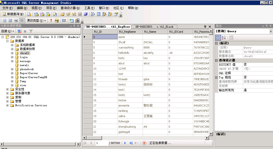Collapse the 220.231.194.81 server node
Image resolution: width=273 pixels, height=149 pixels.
click(x=3, y=37)
